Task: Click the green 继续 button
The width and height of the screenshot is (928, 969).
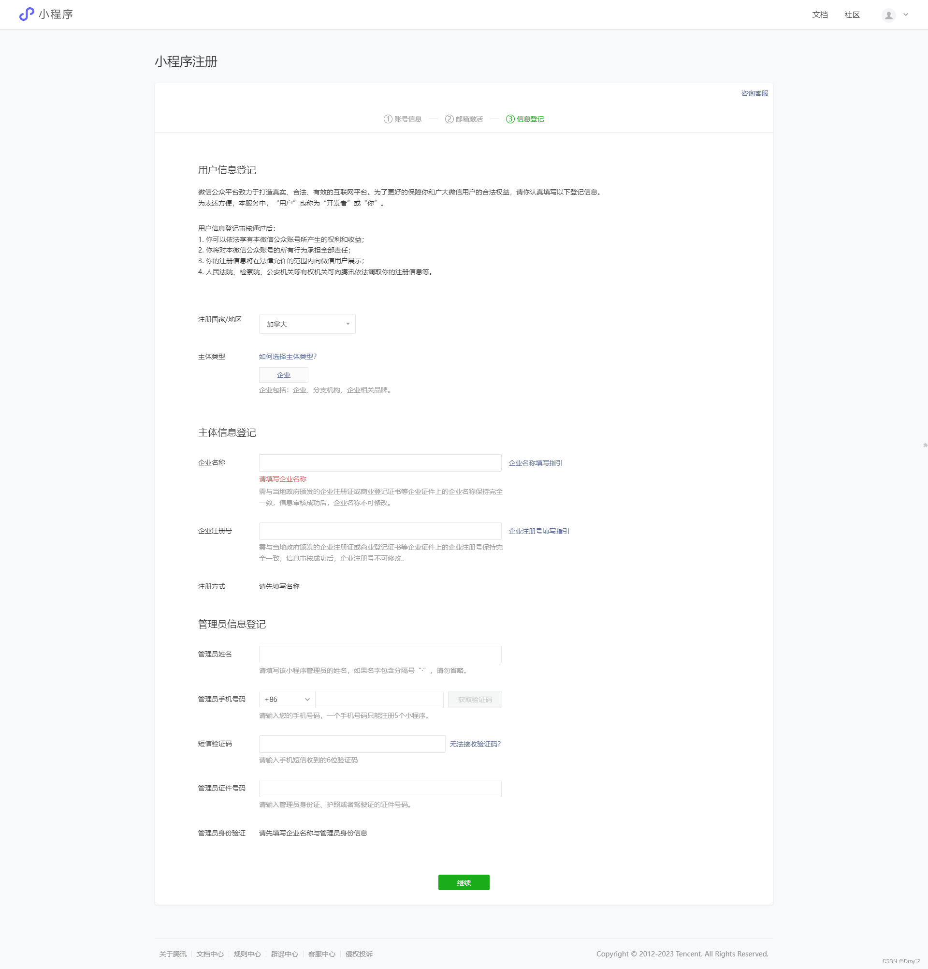Action: click(x=463, y=882)
